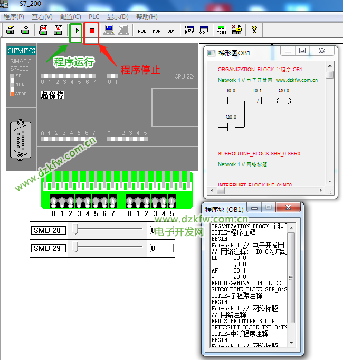343x360 pixels.
Task: Flip input switch 7 in left group
Action: 112,202
